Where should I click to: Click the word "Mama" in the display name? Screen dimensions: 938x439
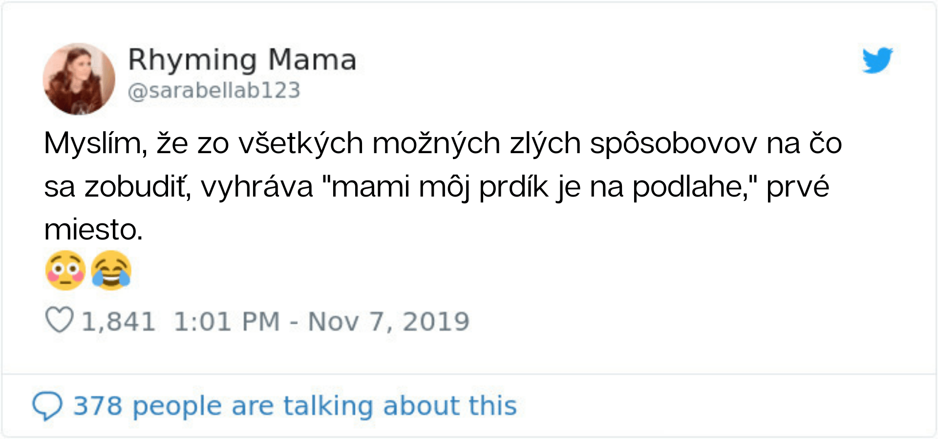point(312,60)
